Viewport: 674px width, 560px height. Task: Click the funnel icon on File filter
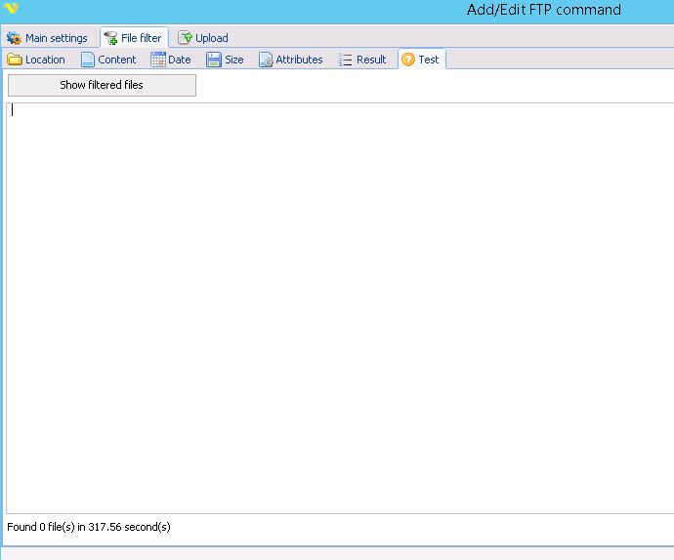click(x=110, y=38)
